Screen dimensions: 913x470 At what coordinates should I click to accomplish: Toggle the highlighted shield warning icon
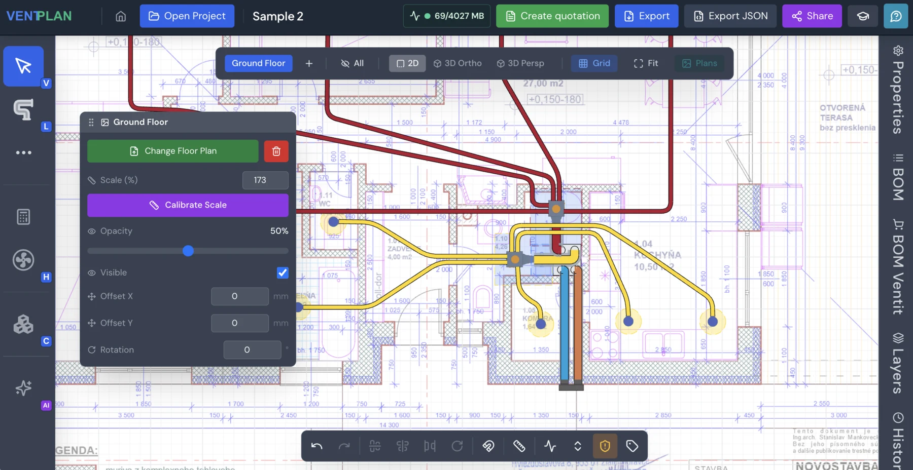[605, 446]
